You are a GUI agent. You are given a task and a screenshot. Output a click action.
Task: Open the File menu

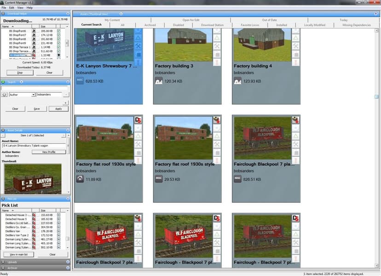[4, 8]
